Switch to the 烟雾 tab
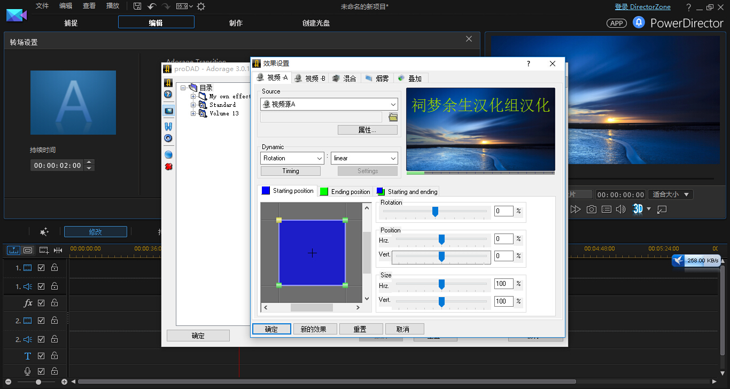The image size is (730, 389). (377, 78)
